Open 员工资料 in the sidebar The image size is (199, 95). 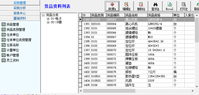point(10,60)
